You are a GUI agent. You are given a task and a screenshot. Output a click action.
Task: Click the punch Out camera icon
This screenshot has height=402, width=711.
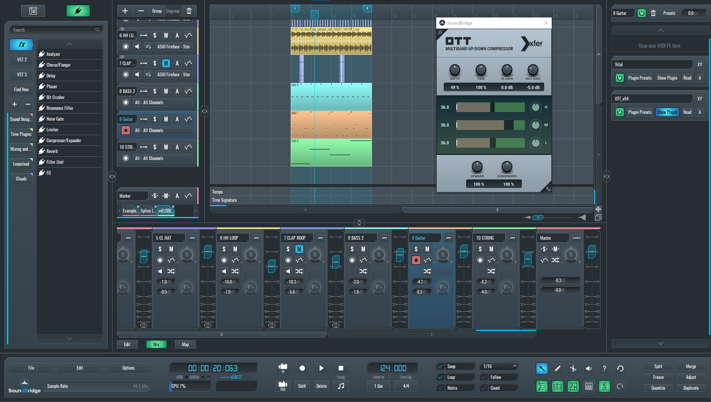tap(283, 386)
